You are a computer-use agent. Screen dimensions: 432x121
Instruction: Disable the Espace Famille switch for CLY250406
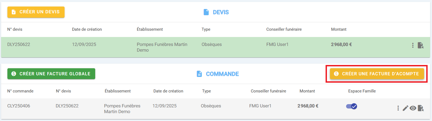pos(352,106)
